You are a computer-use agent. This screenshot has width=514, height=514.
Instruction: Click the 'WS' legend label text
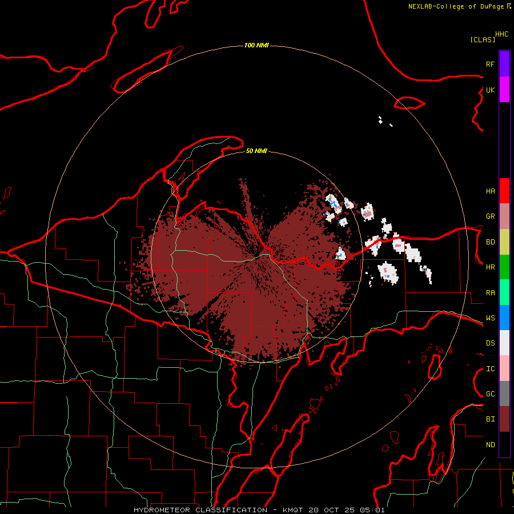tap(490, 318)
